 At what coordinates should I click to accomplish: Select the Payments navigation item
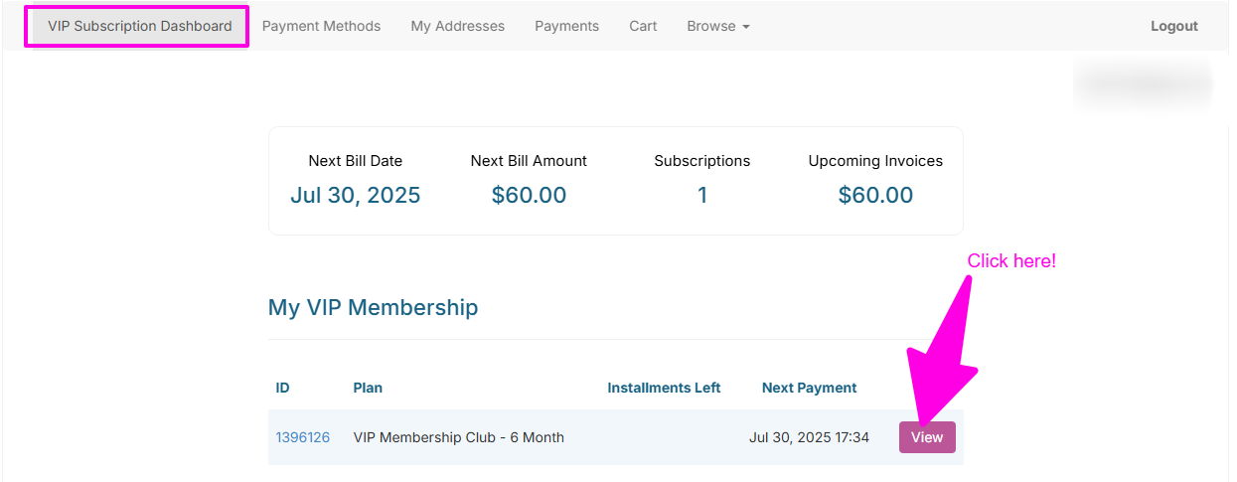point(566,27)
